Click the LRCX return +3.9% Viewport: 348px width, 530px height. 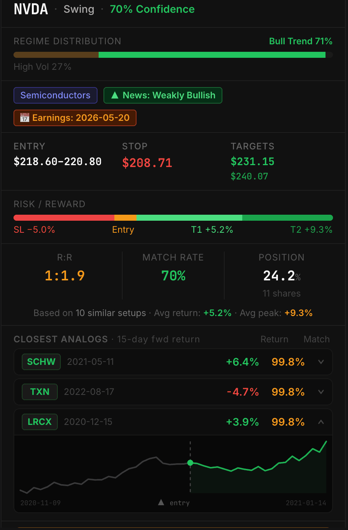pyautogui.click(x=242, y=422)
